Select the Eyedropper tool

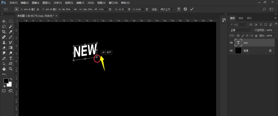point(11,32)
